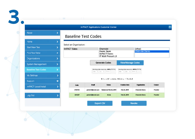The width and height of the screenshot is (195, 139).
Task: Open starting date month field
Action: point(96,72)
